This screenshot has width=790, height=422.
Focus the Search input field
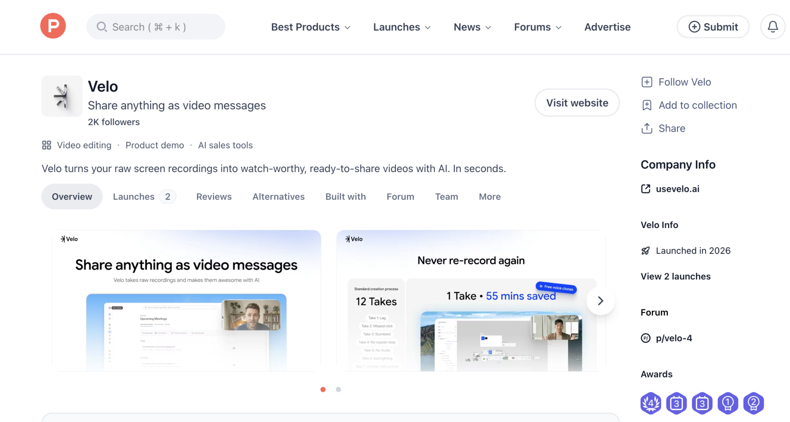(156, 27)
